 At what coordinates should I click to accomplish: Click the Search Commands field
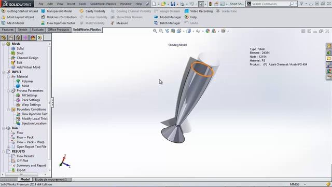270,4
